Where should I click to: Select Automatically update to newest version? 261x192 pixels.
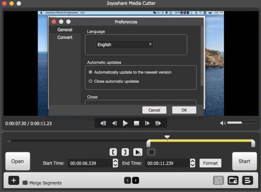(91, 72)
